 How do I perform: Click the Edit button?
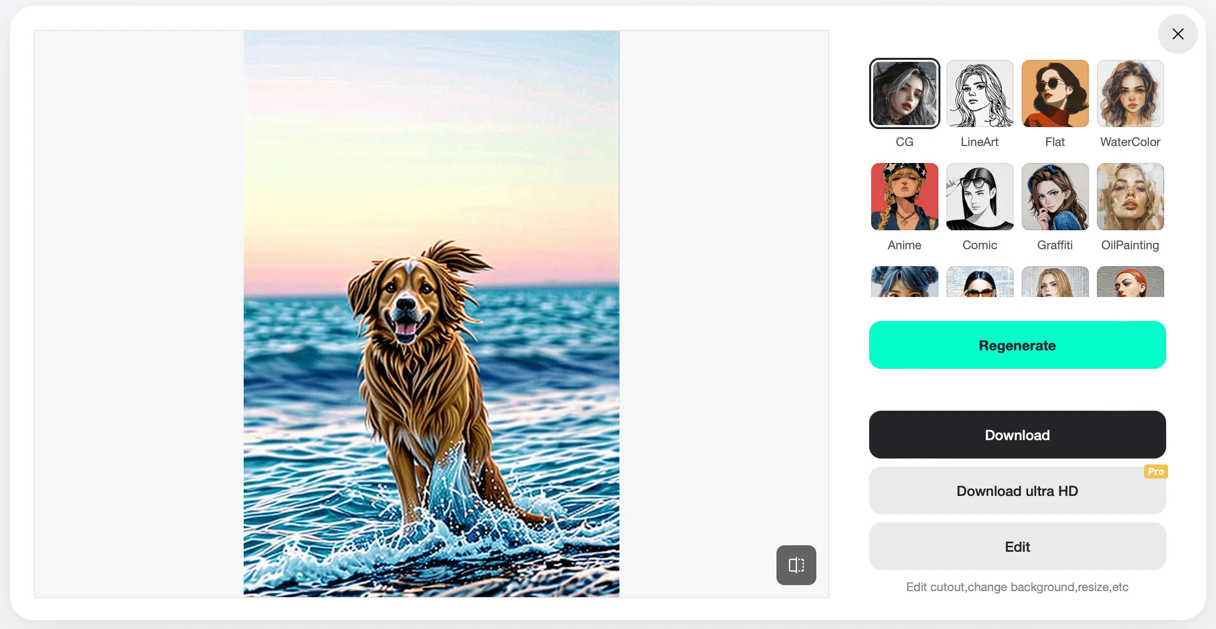point(1017,546)
